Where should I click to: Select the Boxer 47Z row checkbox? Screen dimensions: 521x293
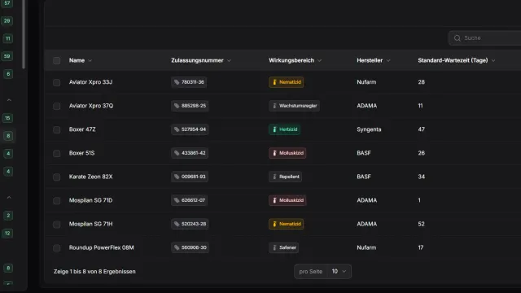(x=56, y=129)
